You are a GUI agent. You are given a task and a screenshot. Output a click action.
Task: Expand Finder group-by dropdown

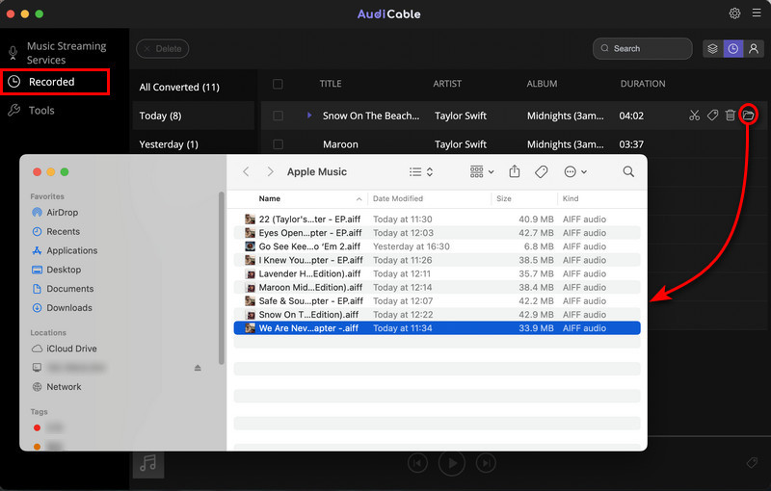pyautogui.click(x=482, y=171)
